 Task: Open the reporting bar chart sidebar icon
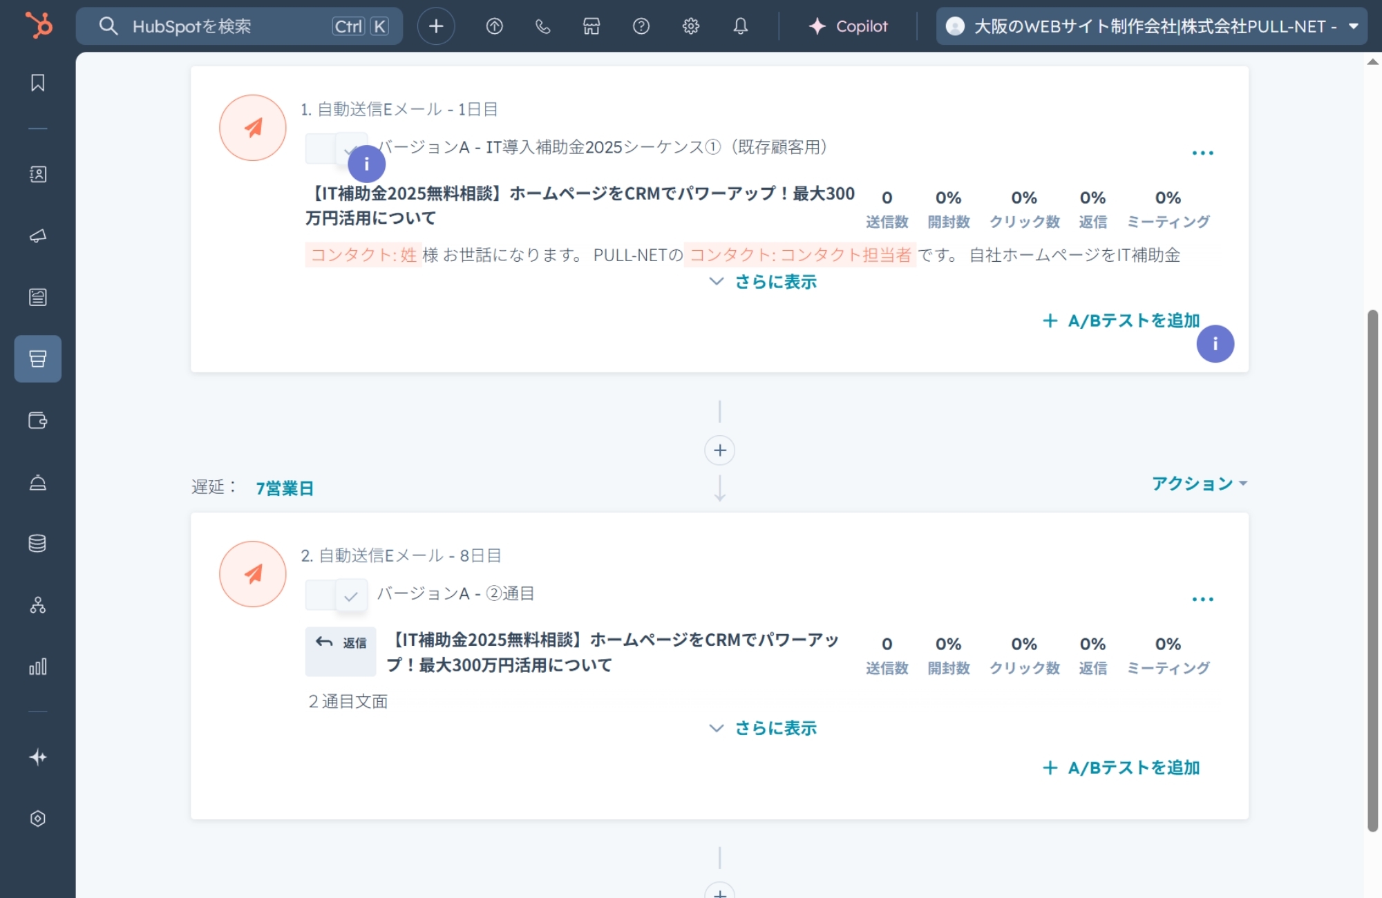coord(38,667)
